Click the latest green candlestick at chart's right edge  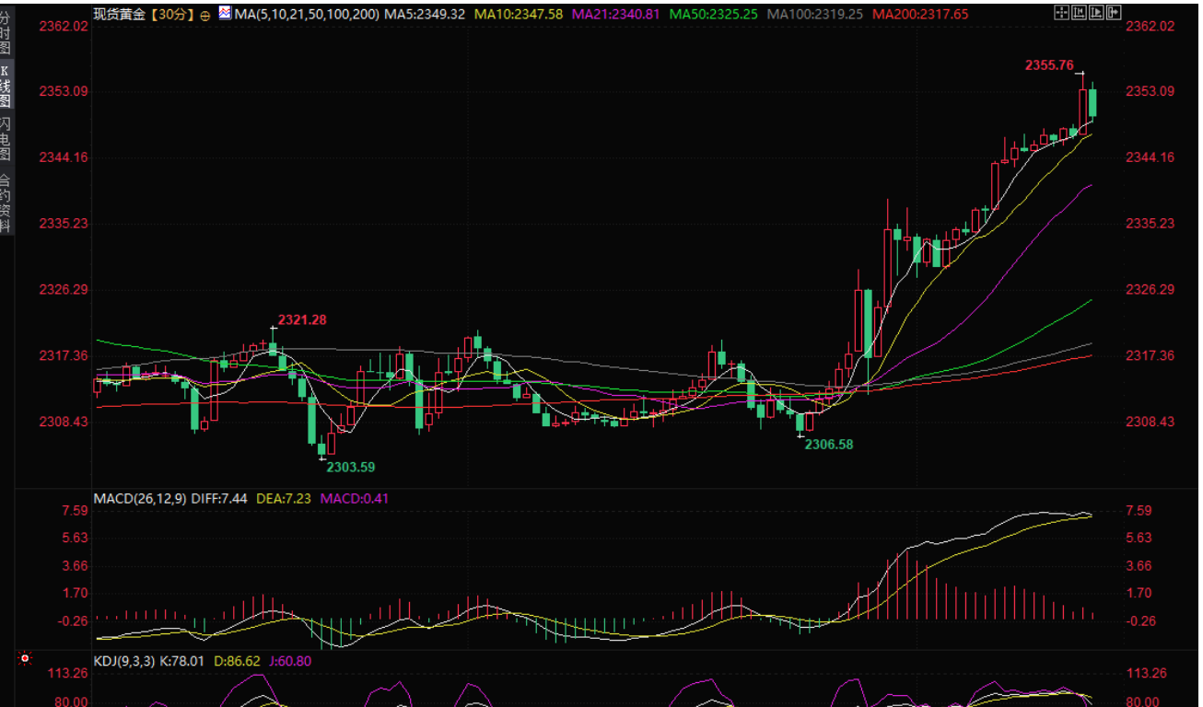pos(1093,102)
